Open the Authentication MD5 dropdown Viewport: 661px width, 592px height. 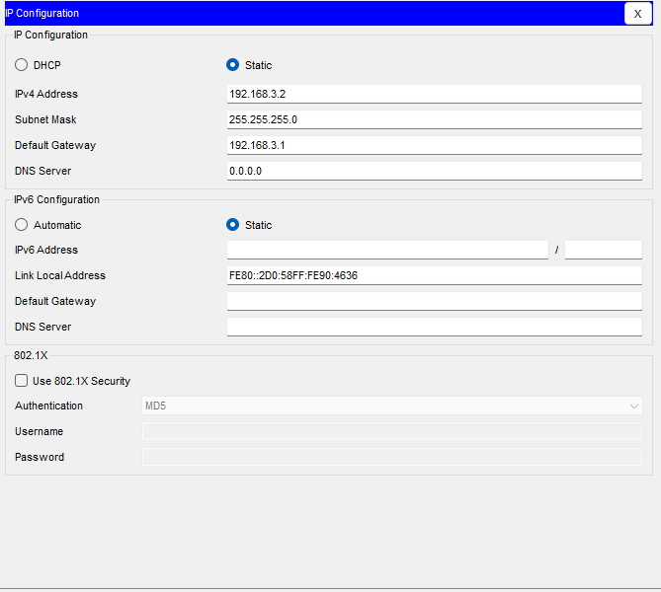point(392,406)
